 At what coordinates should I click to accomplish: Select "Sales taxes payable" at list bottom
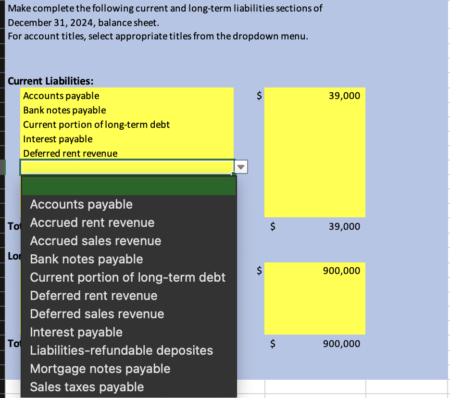point(87,386)
